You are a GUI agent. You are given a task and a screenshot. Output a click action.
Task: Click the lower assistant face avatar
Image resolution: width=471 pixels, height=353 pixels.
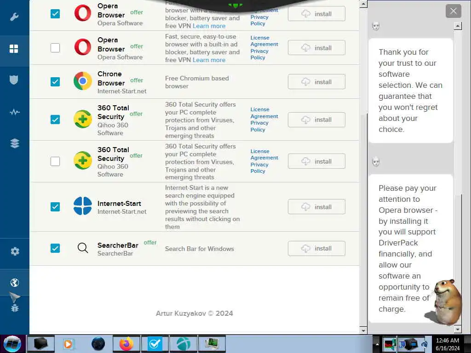point(376,162)
